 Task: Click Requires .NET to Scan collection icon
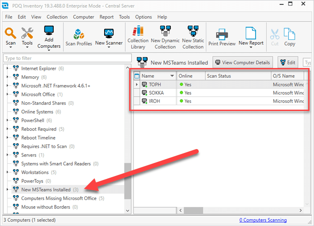point(16,146)
